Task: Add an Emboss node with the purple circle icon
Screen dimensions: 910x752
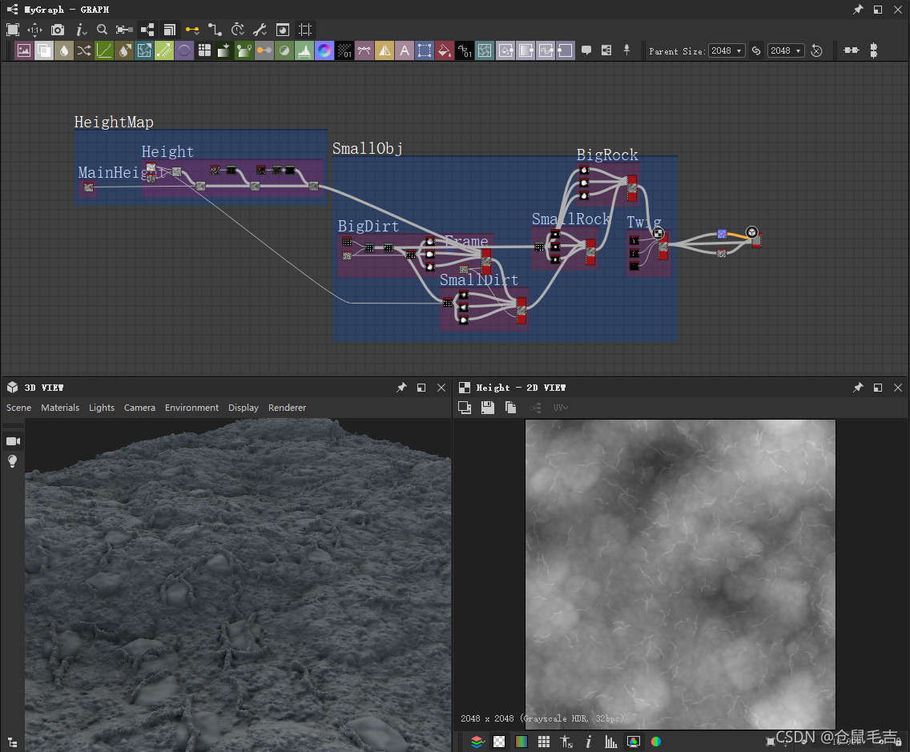Action: pyautogui.click(x=184, y=50)
